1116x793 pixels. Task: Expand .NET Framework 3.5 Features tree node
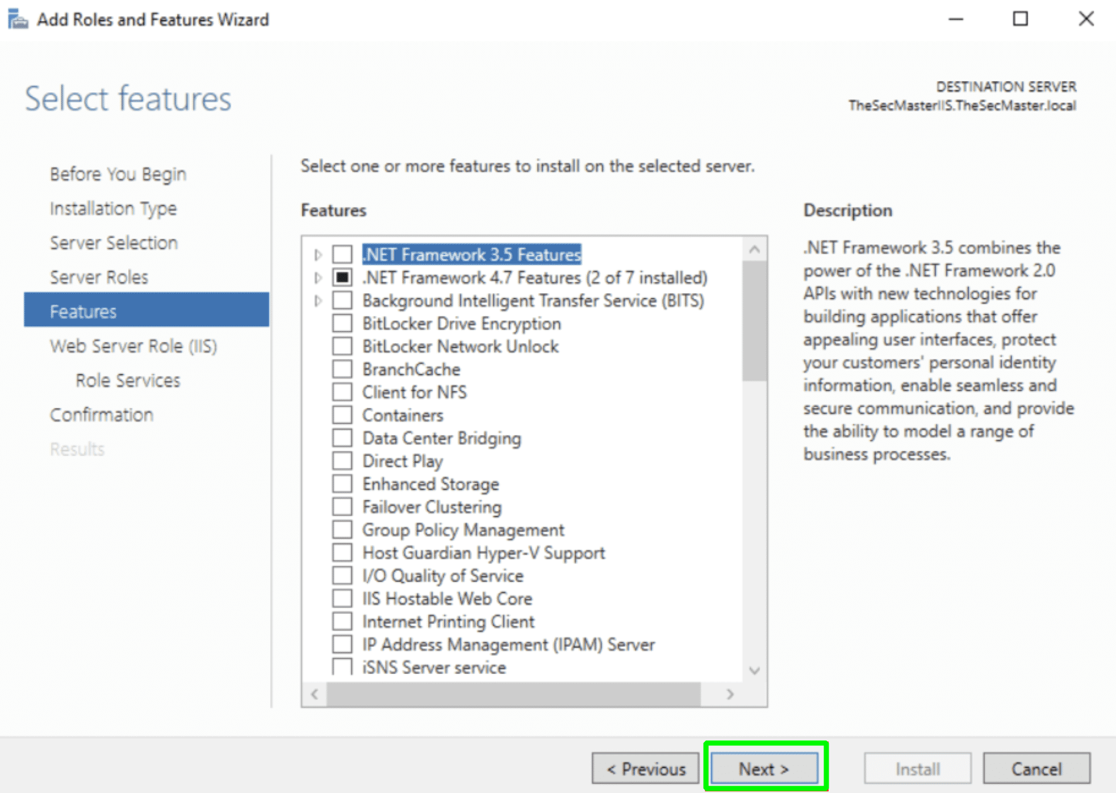tap(318, 255)
